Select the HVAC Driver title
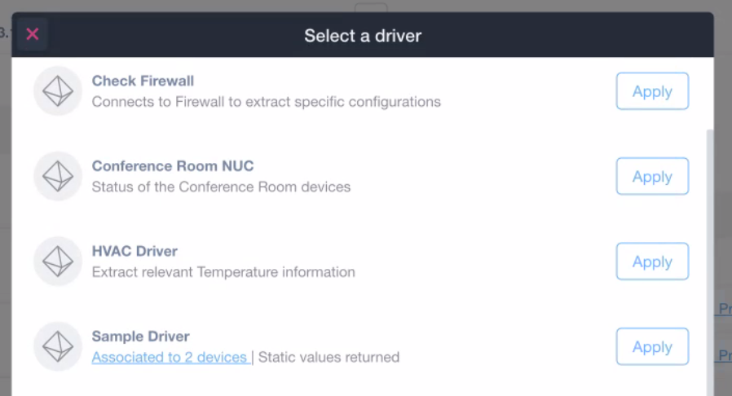 pyautogui.click(x=134, y=252)
